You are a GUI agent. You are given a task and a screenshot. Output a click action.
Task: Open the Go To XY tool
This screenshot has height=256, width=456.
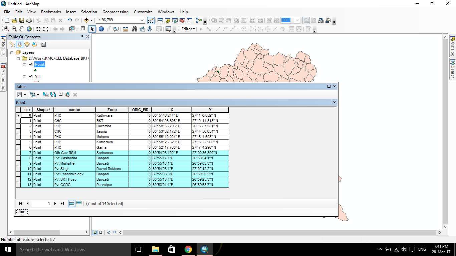click(150, 29)
